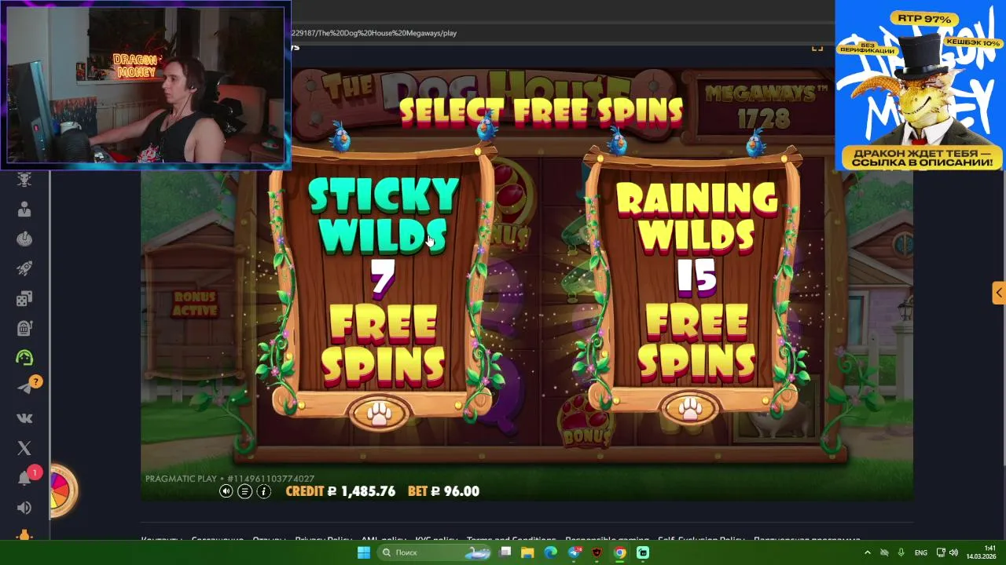Toggle site sound speaker in sidebar
This screenshot has height=565, width=1006.
coord(24,508)
